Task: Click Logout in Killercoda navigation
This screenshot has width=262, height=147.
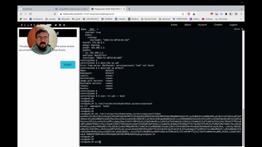Action: (233, 24)
